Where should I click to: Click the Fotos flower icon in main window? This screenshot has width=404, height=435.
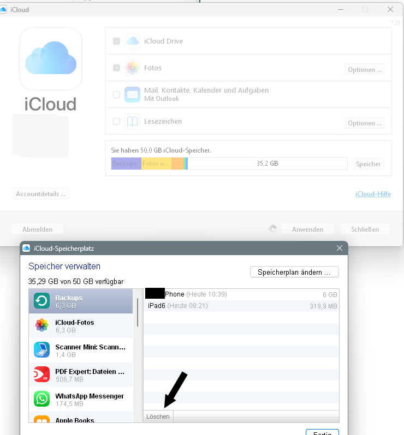click(x=132, y=68)
